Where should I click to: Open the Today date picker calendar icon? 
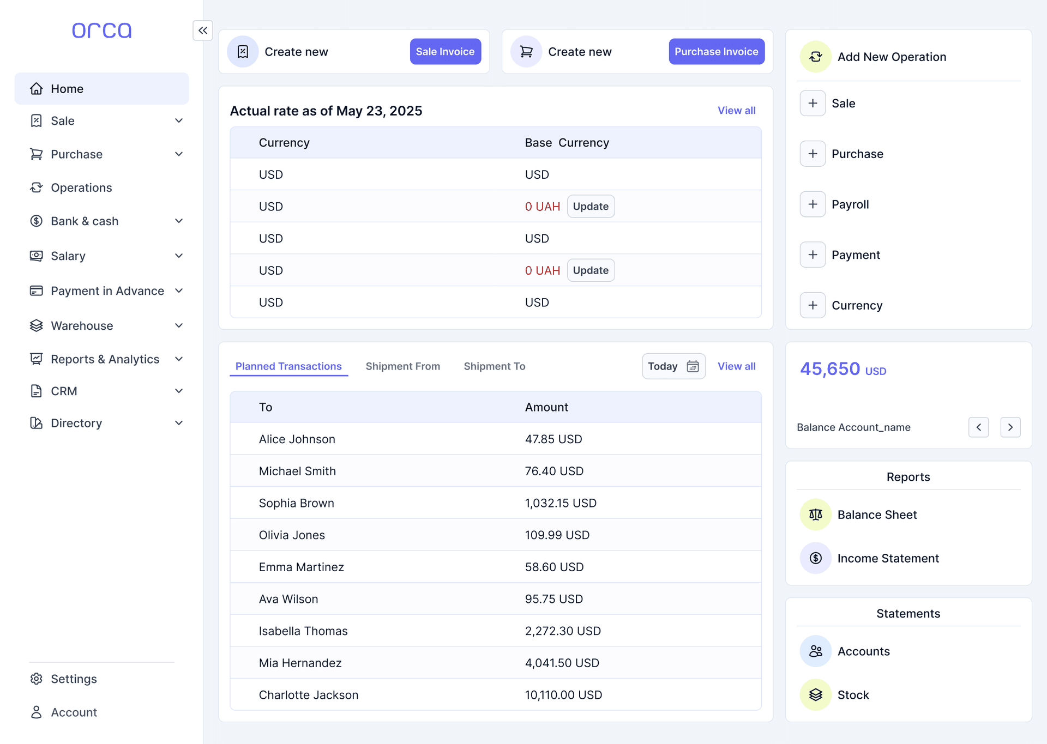pos(693,366)
